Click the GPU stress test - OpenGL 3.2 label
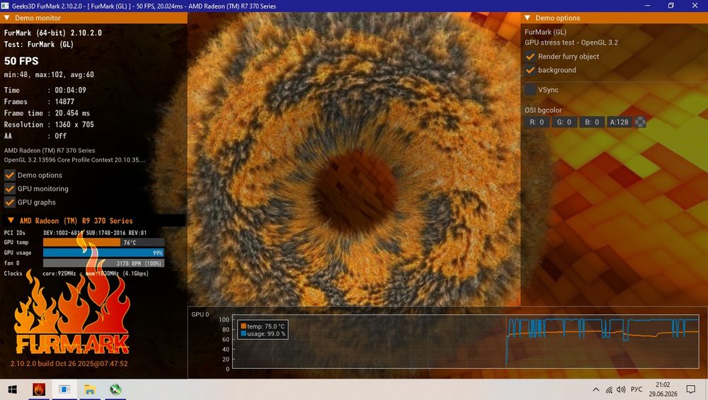Viewport: 708px width, 400px height. [571, 42]
